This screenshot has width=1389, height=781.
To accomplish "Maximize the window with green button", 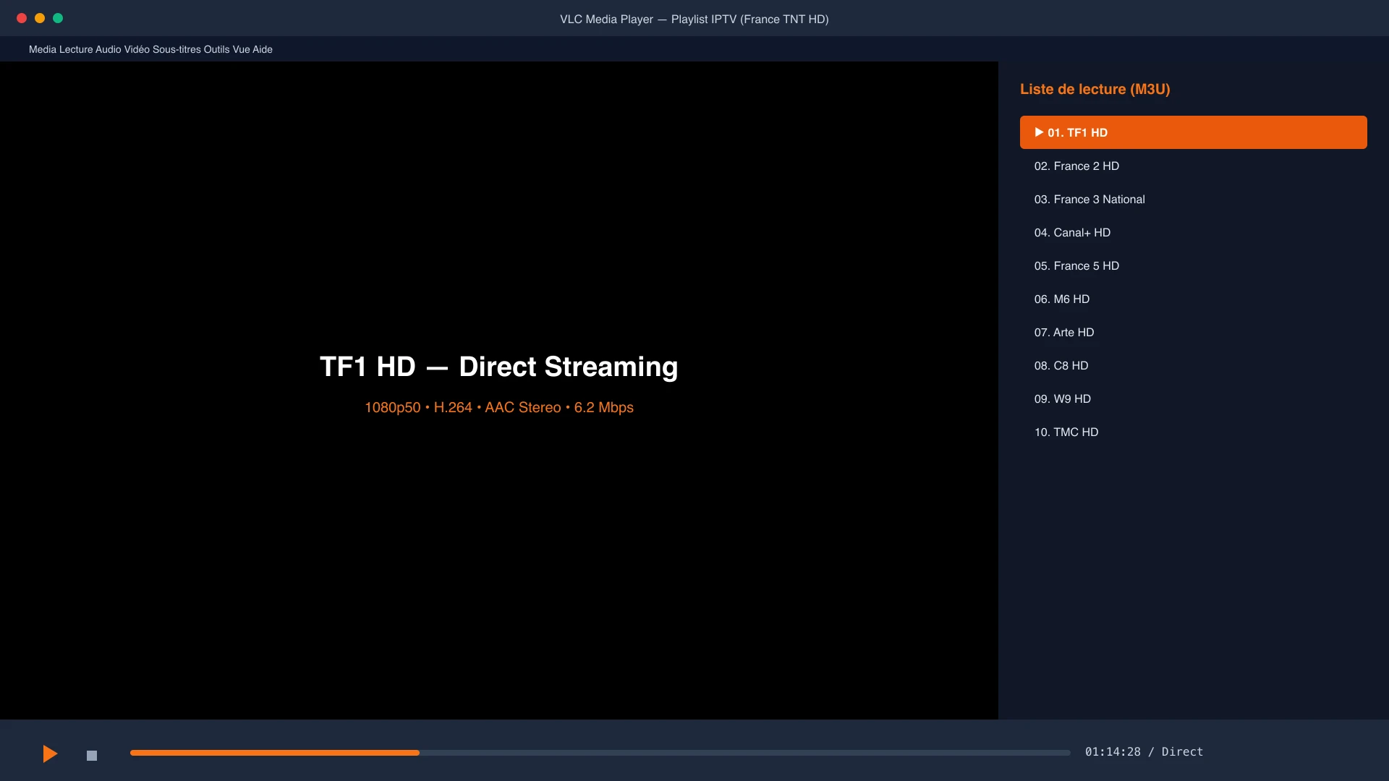I will pyautogui.click(x=58, y=18).
